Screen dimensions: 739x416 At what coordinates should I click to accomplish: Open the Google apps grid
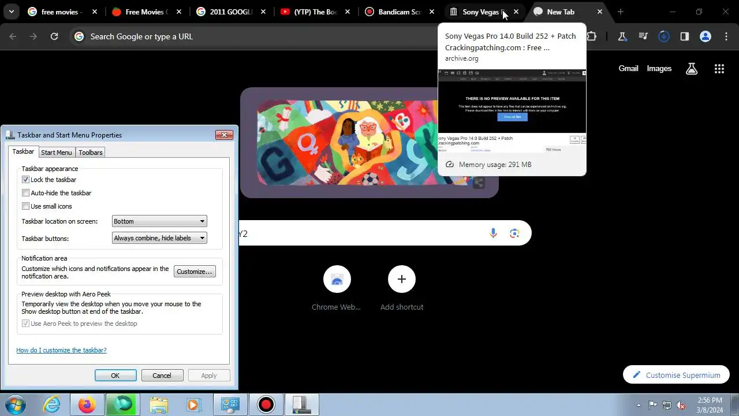click(719, 69)
